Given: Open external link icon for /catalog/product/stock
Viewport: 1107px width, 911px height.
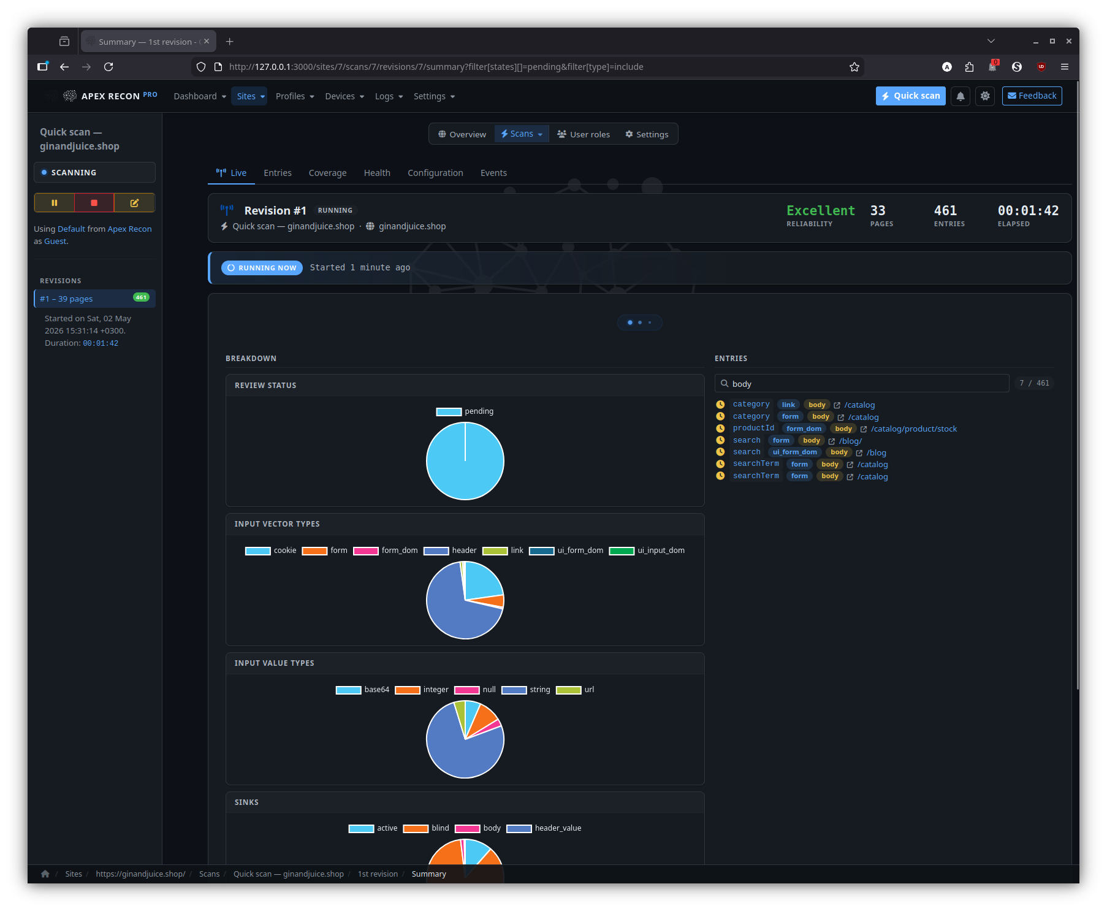Looking at the screenshot, I should (x=864, y=429).
